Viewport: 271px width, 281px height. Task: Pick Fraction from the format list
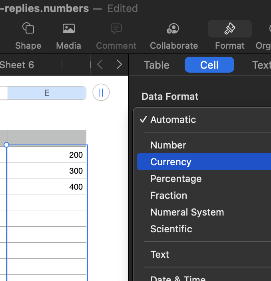pyautogui.click(x=168, y=196)
